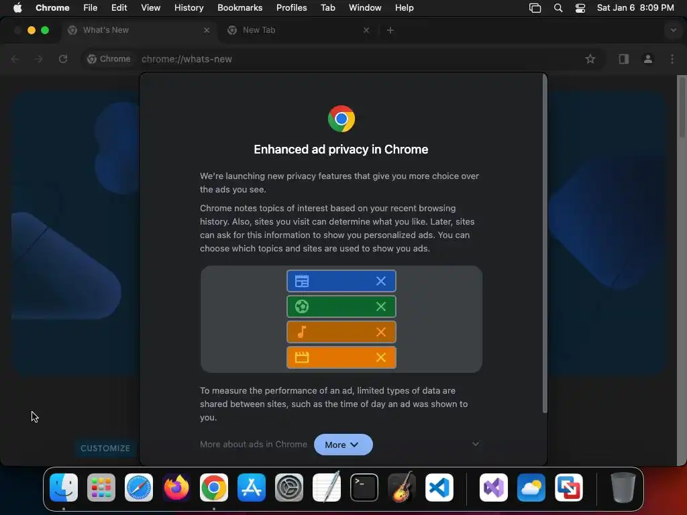Open the Help menu
687x515 pixels.
(x=404, y=7)
